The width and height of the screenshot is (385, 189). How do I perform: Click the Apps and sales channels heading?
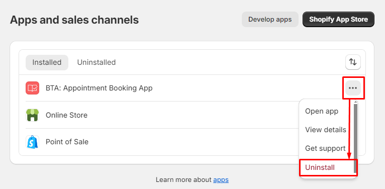[x=74, y=20]
